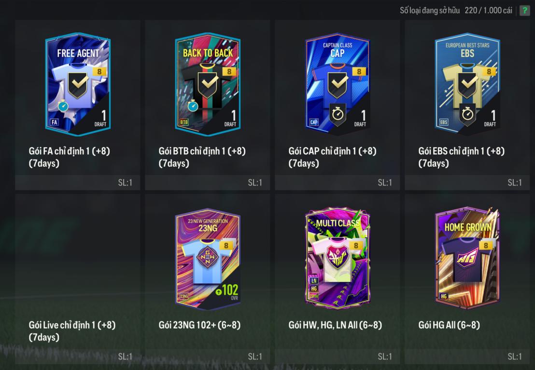Image resolution: width=535 pixels, height=370 pixels.
Task: Click the stopwatch icon on CAP card
Action: point(338,114)
